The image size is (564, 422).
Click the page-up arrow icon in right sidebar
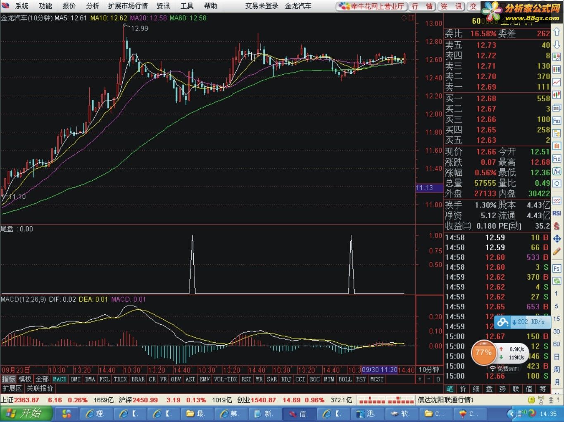(557, 33)
